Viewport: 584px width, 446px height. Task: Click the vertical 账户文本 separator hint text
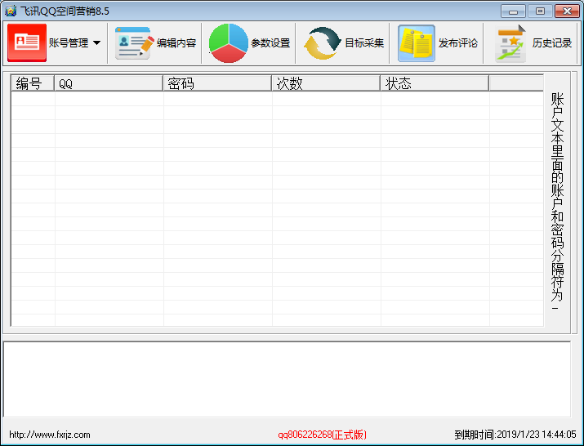pos(557,201)
